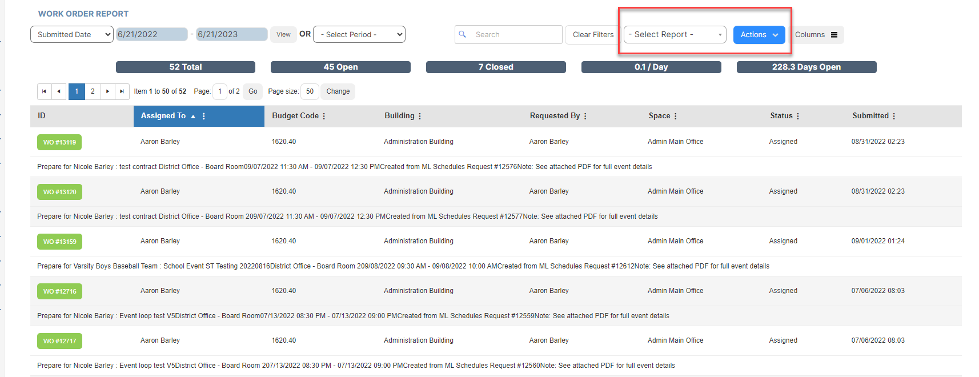
Task: Click the search magnifier icon
Action: point(463,34)
